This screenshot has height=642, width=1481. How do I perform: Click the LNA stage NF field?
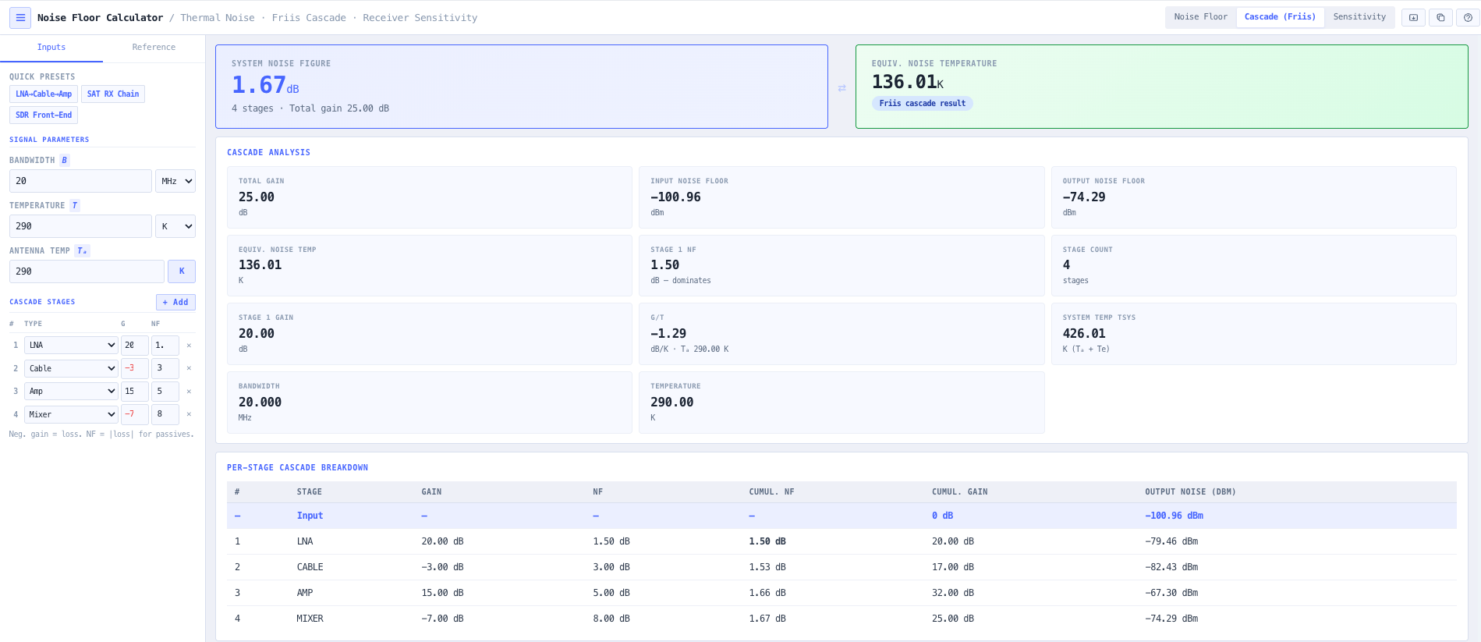(x=165, y=345)
